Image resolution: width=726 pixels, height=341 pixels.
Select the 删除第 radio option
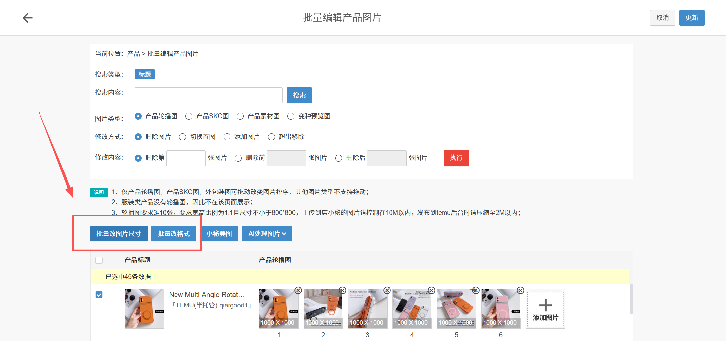(138, 158)
